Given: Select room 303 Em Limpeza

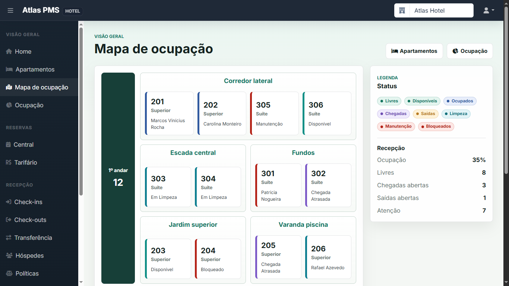Looking at the screenshot, I should 168,187.
